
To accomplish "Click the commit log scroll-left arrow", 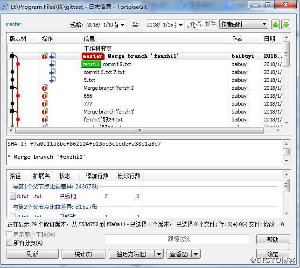I will [x=11, y=130].
